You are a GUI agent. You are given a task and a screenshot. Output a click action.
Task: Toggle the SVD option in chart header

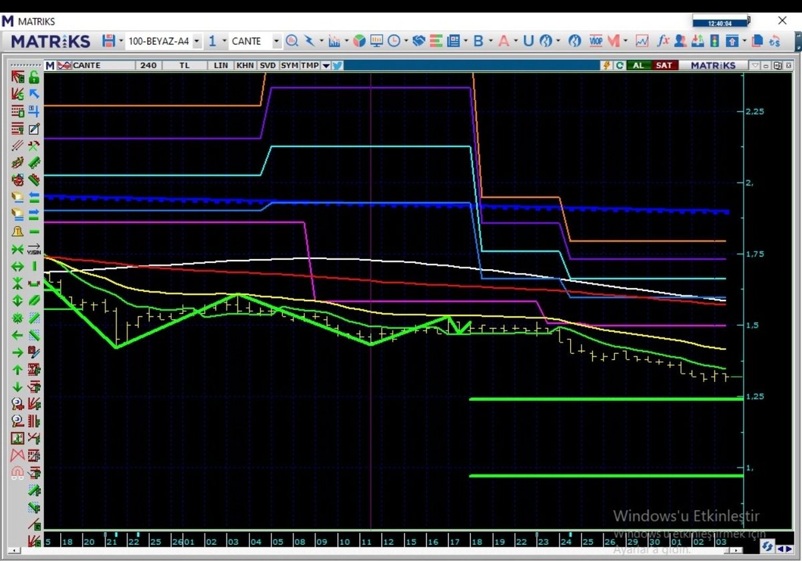pyautogui.click(x=267, y=65)
